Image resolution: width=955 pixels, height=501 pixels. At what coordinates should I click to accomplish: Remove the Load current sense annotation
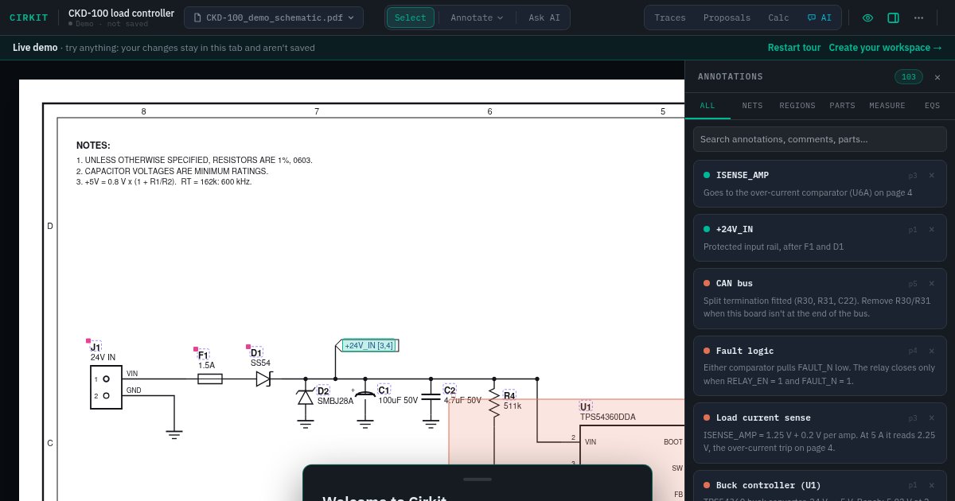tap(932, 417)
